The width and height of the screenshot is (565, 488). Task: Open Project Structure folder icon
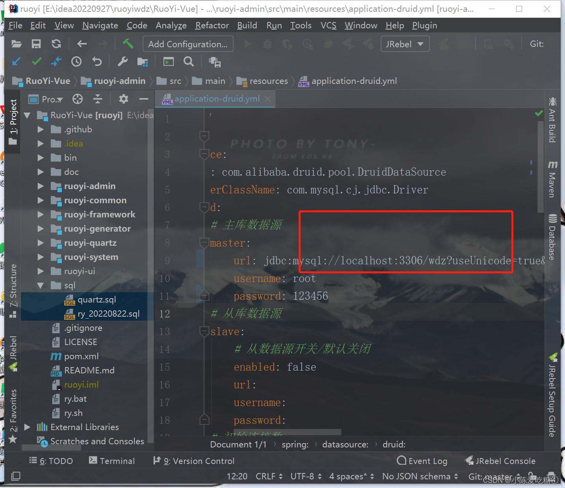(143, 62)
